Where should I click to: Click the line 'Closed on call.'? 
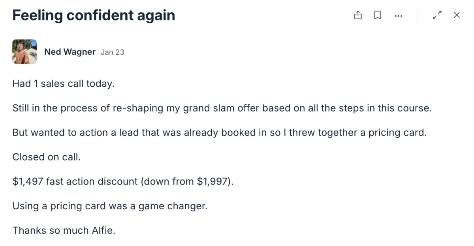(46, 157)
